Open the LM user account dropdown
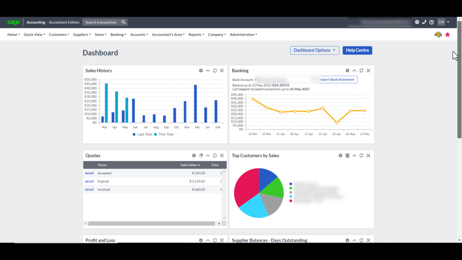The height and width of the screenshot is (260, 462). click(x=444, y=22)
